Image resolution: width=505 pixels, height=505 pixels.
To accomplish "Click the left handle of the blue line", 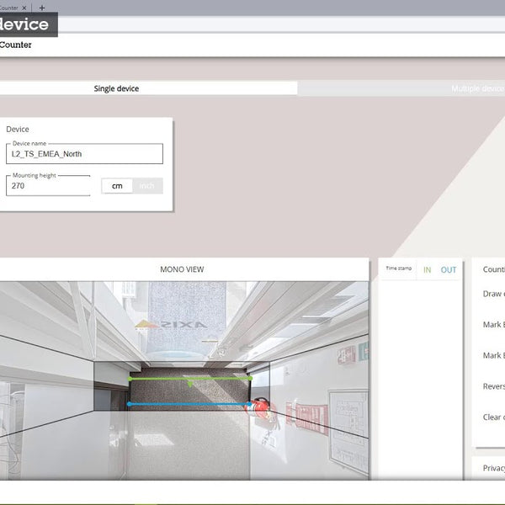I will point(129,405).
